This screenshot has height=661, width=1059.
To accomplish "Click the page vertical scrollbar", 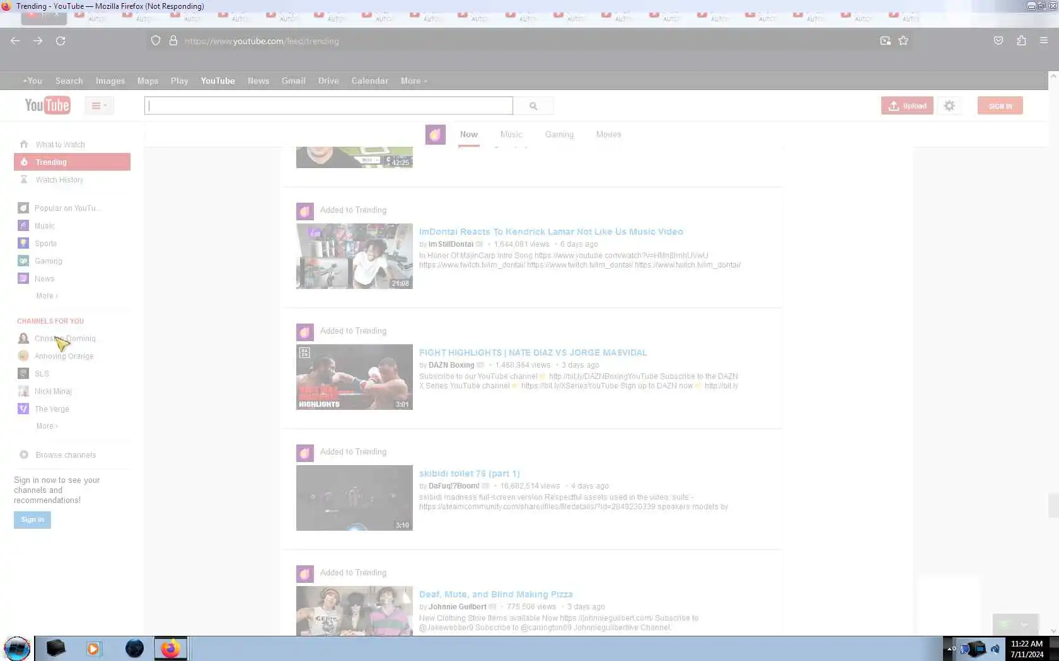I will tap(1053, 506).
